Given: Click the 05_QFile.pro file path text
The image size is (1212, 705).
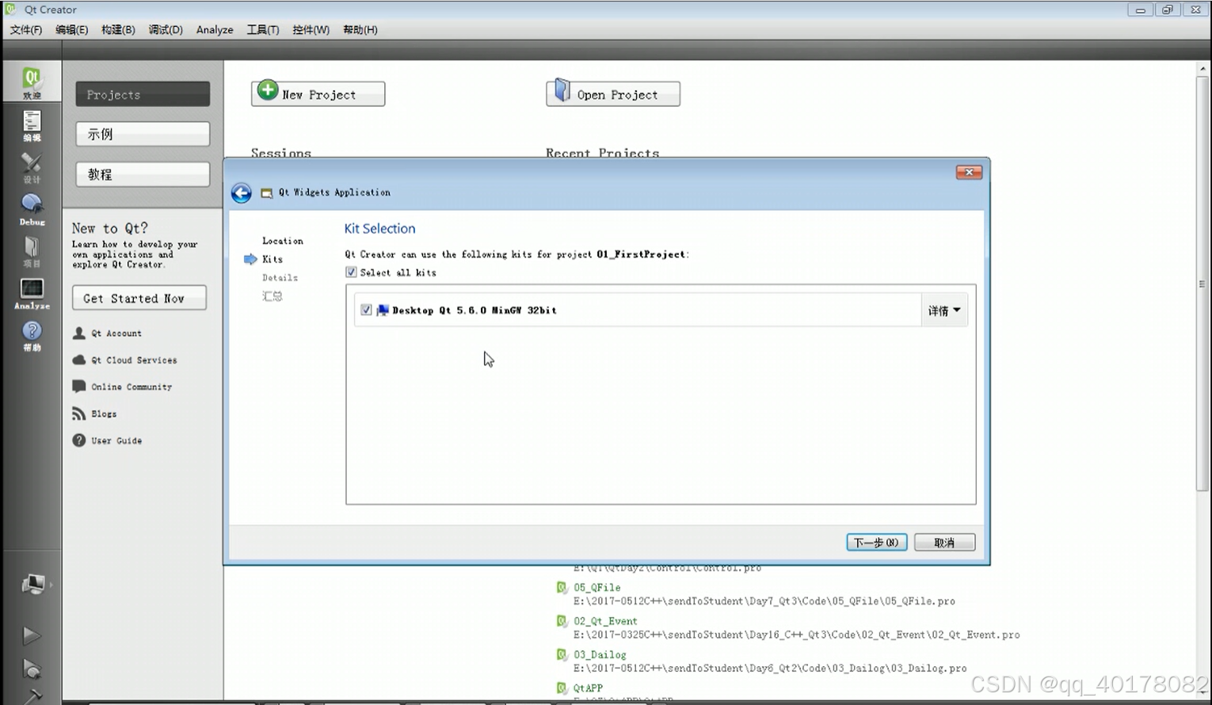Looking at the screenshot, I should 764,601.
